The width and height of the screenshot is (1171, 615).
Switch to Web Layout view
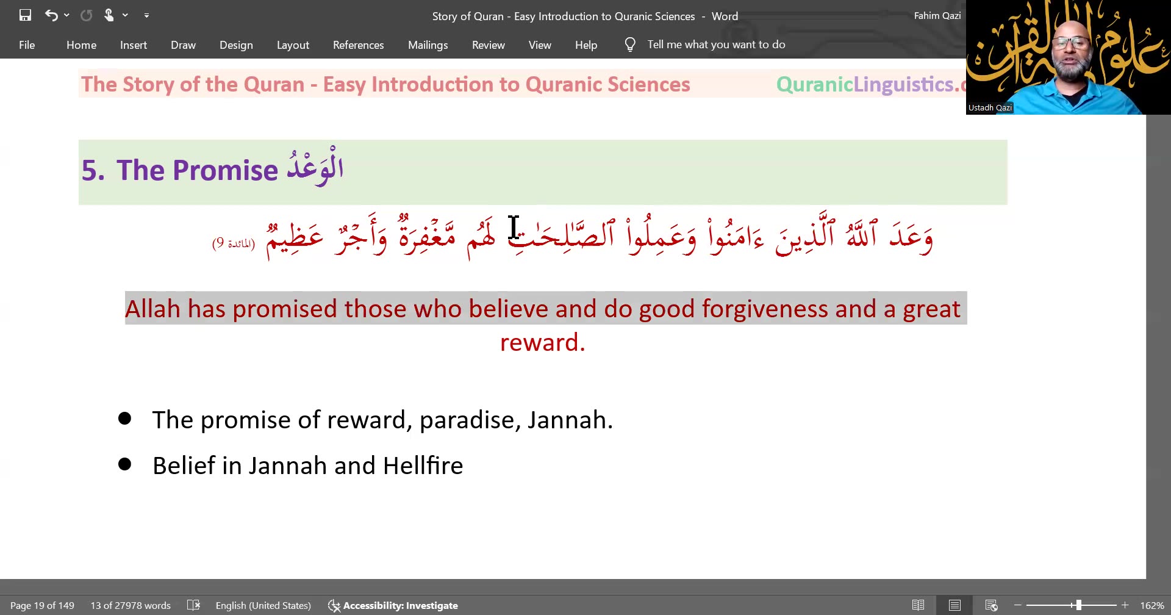[x=990, y=605]
